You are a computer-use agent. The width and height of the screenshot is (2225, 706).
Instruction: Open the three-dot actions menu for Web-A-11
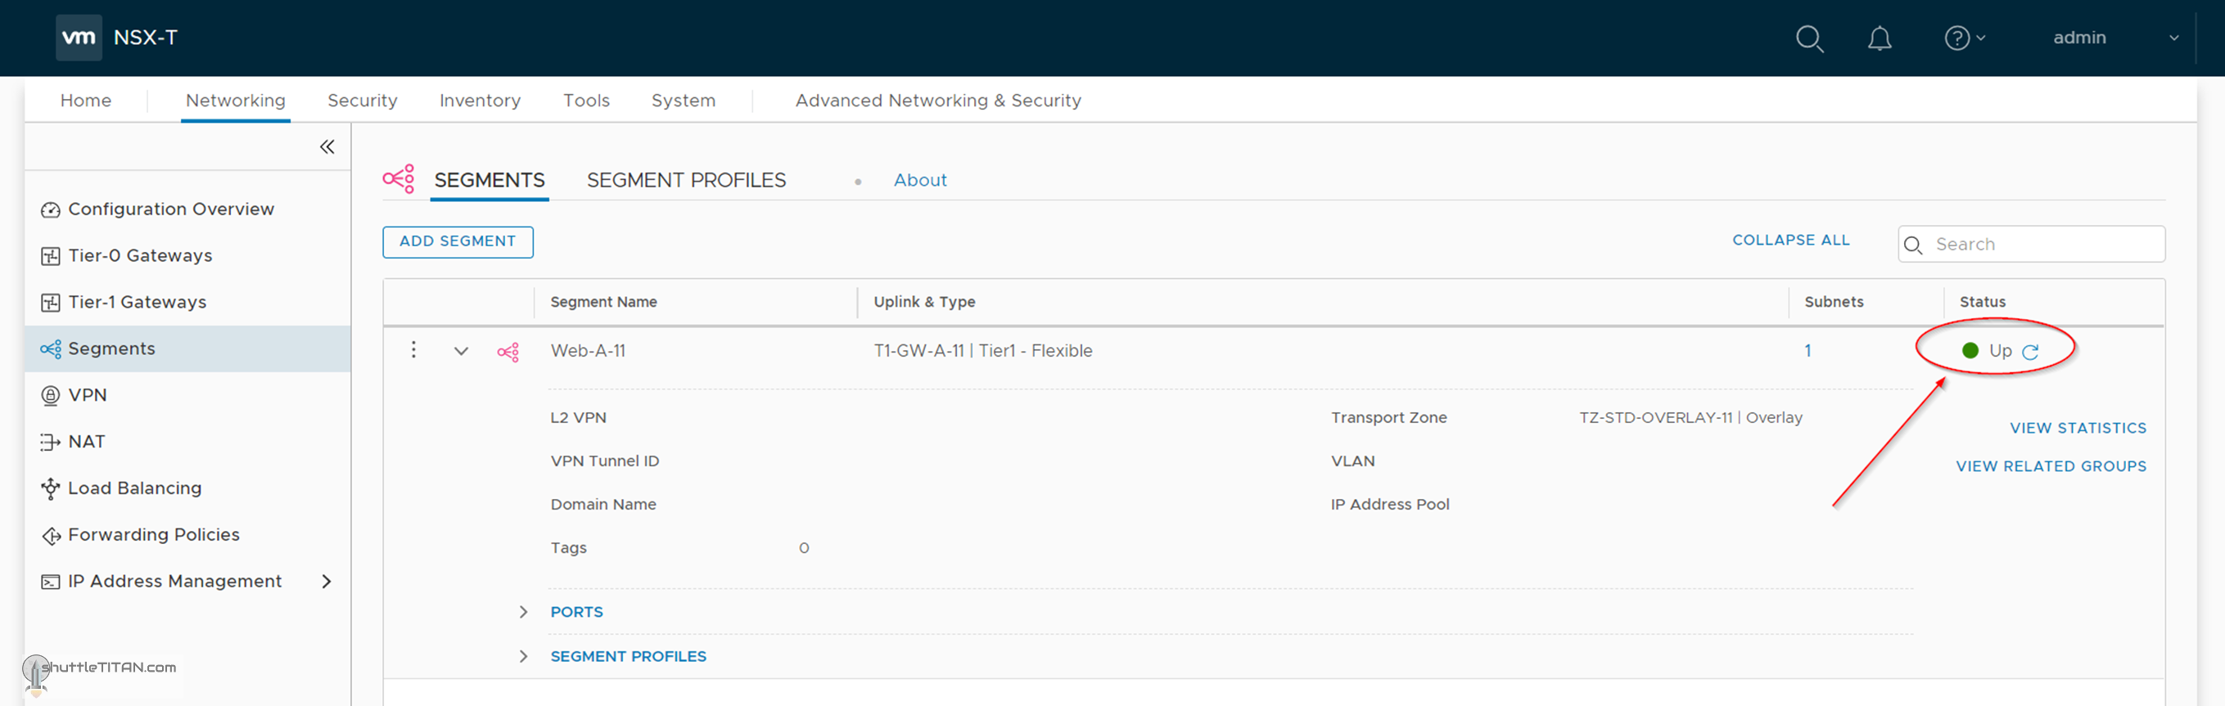(413, 349)
